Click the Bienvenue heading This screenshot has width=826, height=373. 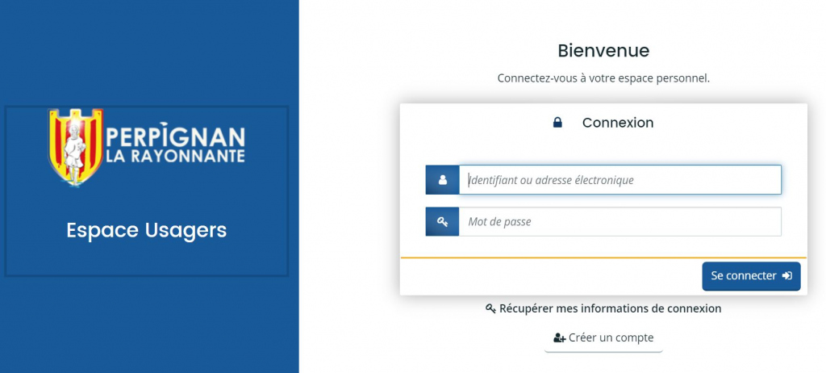pyautogui.click(x=603, y=51)
